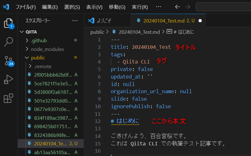This screenshot has height=156, width=251.
Task: Switch to the ようこそ tab
Action: tap(108, 21)
